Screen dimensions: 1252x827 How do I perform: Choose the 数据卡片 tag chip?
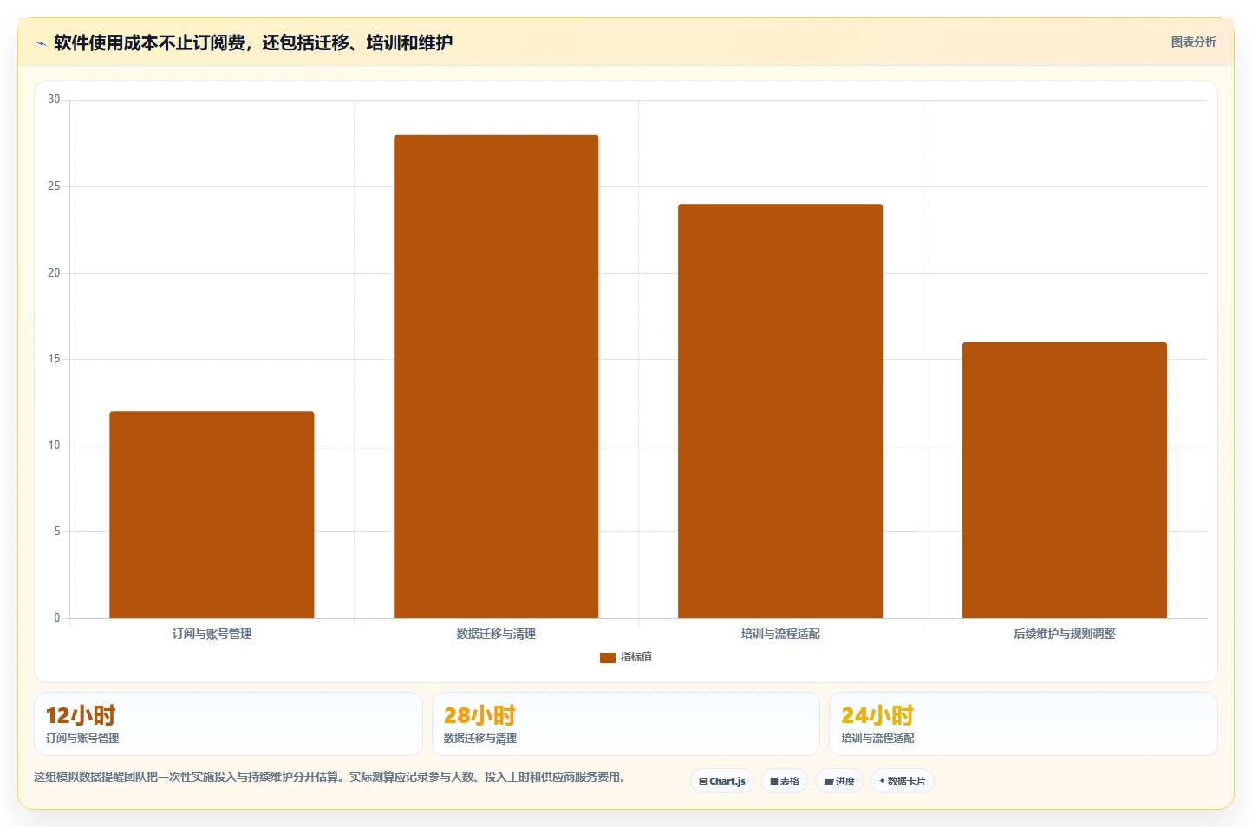(x=903, y=781)
